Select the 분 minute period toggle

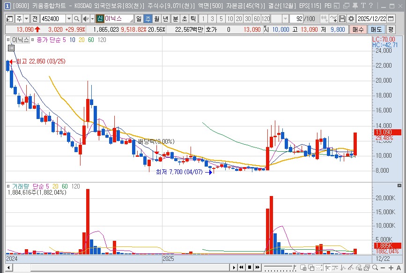(x=176, y=19)
